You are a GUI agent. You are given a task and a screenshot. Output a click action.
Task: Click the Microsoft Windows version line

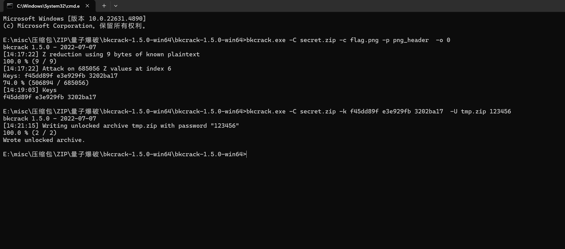point(74,19)
